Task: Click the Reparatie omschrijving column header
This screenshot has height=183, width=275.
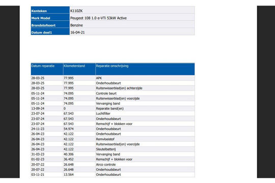Action: point(145,69)
